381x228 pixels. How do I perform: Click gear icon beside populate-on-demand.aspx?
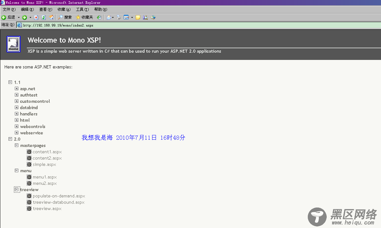tap(29, 196)
